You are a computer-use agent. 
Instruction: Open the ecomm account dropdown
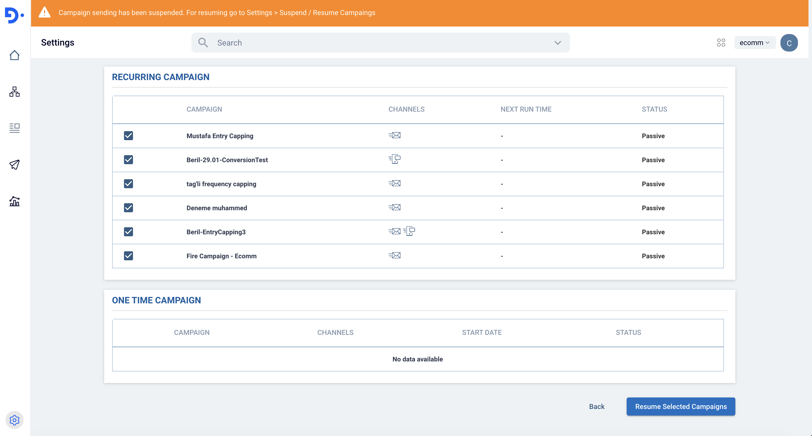[x=754, y=43]
